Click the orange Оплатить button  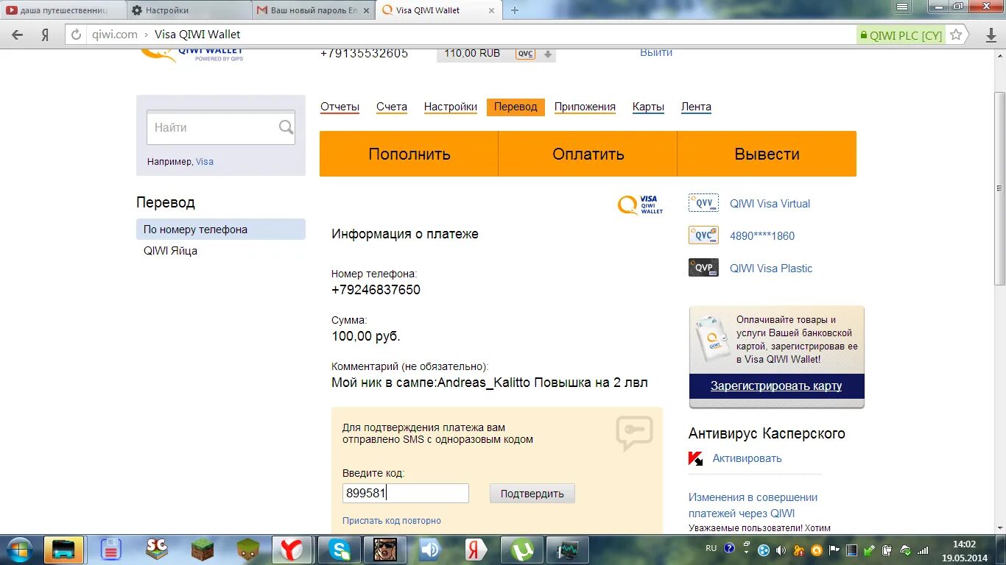coord(588,154)
